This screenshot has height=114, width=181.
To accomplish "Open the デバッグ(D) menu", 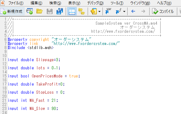I will (x=95, y=3).
